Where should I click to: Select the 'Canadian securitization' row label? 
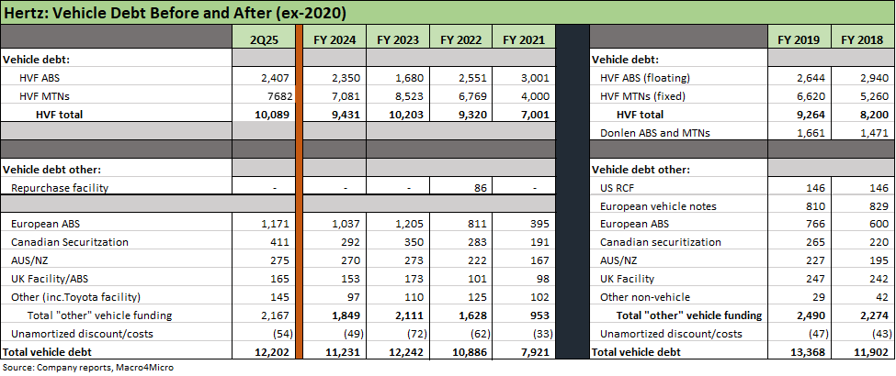(661, 242)
